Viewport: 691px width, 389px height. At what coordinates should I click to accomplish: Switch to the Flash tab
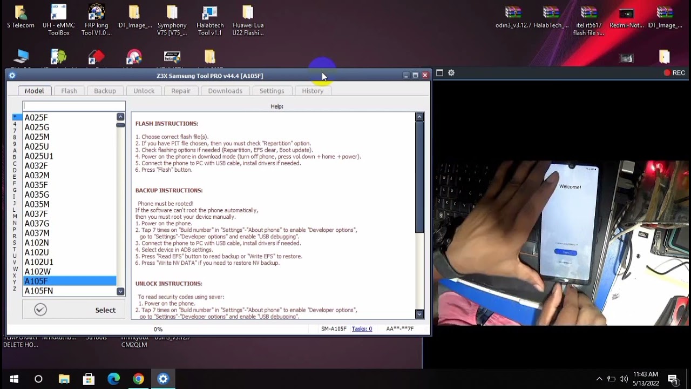coord(69,91)
